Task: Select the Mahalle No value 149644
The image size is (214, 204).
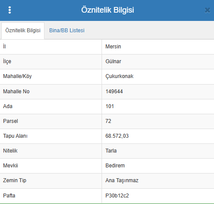Action: (x=114, y=92)
